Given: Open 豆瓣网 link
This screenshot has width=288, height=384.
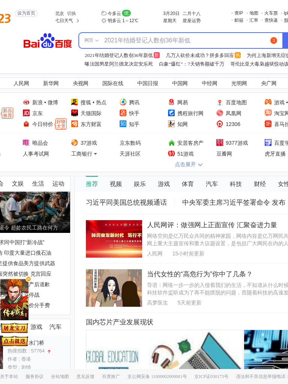Looking at the screenshot, I should [224, 154].
